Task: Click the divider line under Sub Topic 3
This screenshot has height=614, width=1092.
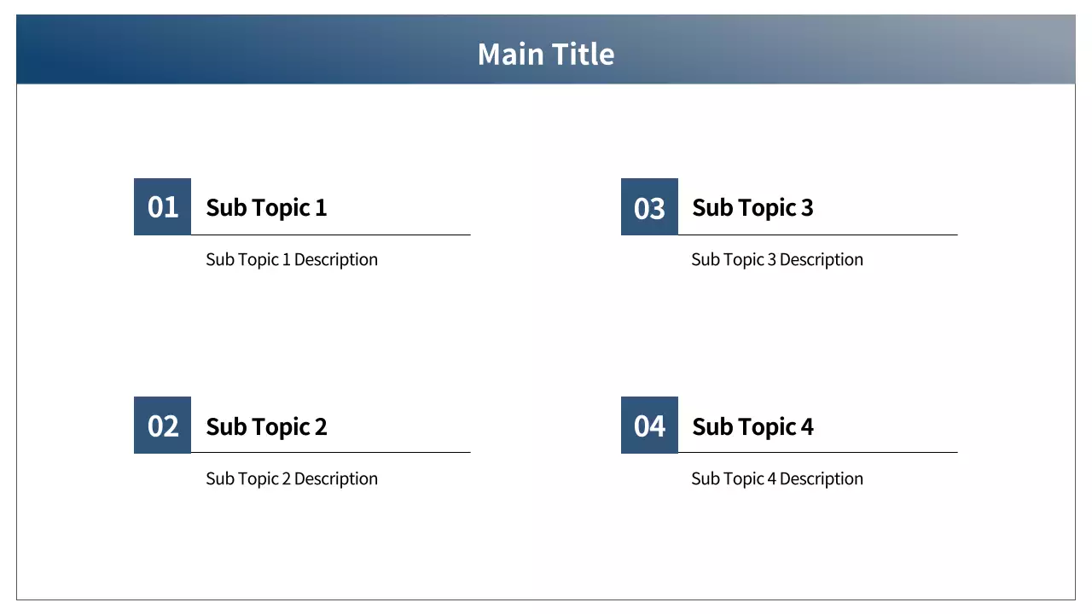Action: (x=870, y=235)
